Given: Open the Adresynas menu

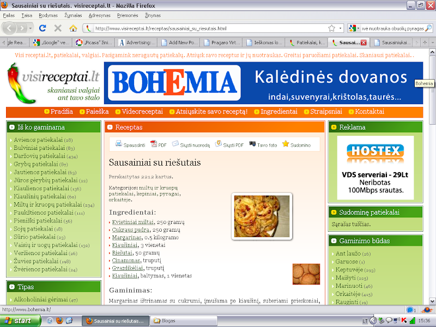Looking at the screenshot, I should coord(99,15).
